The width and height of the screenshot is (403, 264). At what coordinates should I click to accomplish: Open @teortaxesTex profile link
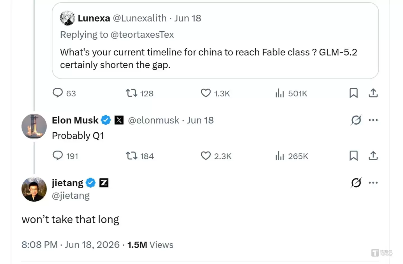[142, 35]
